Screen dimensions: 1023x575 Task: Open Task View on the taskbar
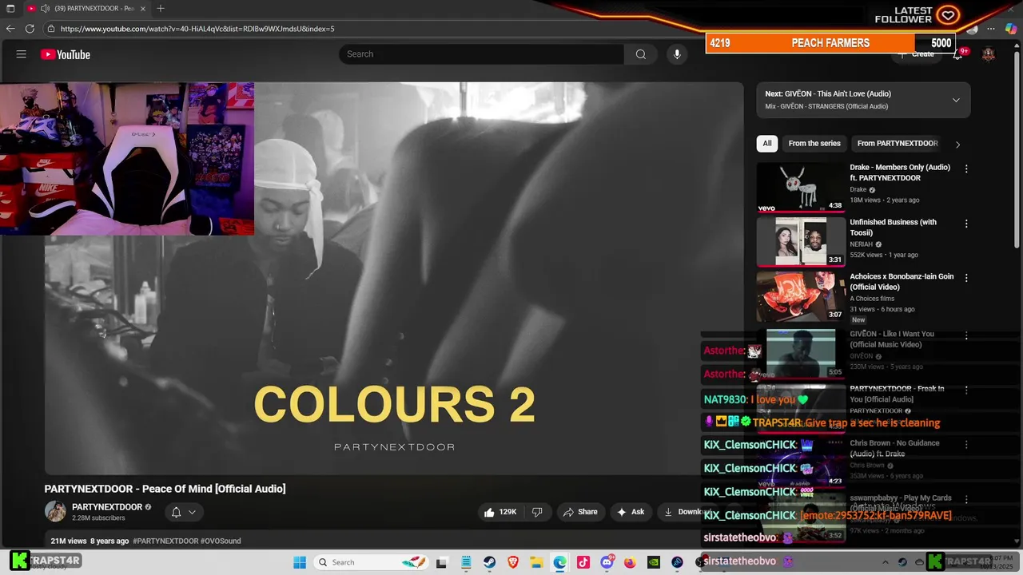pyautogui.click(x=441, y=562)
